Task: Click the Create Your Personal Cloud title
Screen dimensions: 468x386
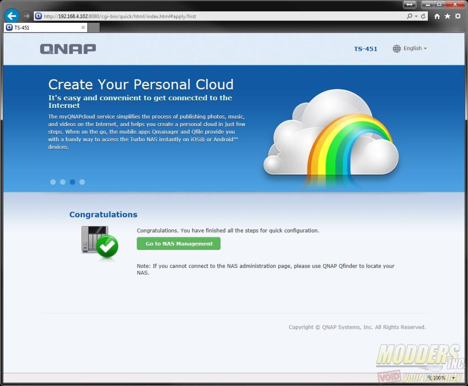Action: pyautogui.click(x=141, y=84)
